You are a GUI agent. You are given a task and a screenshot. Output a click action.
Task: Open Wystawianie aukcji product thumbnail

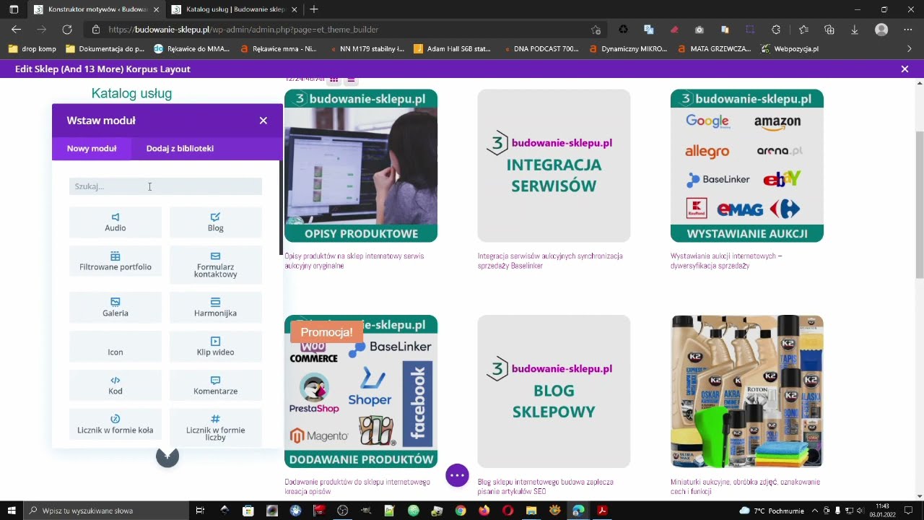747,165
